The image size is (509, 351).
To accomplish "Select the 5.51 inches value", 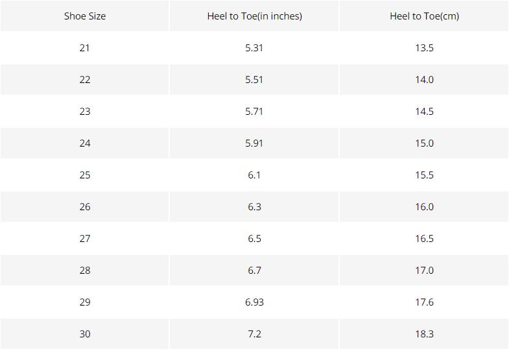I will click(x=254, y=80).
